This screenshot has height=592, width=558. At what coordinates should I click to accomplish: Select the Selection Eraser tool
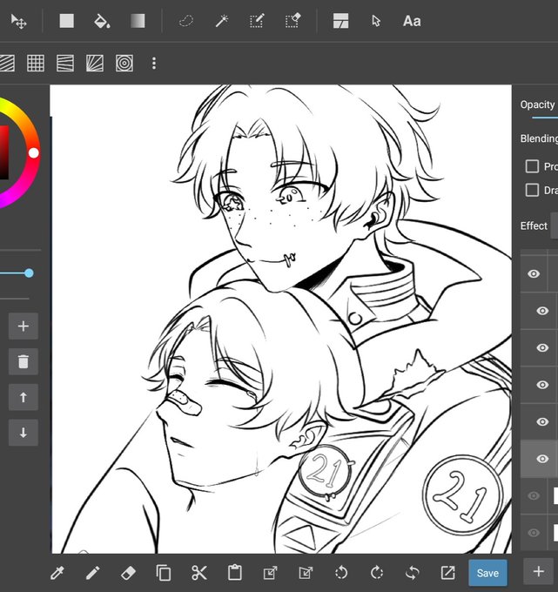point(292,21)
